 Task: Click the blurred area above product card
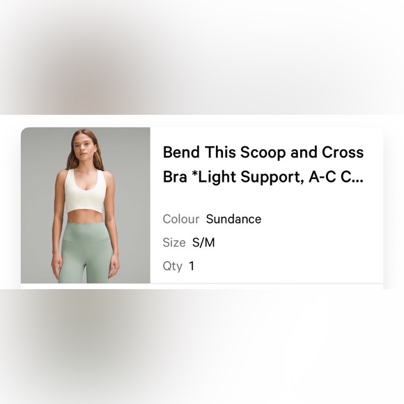[202, 57]
